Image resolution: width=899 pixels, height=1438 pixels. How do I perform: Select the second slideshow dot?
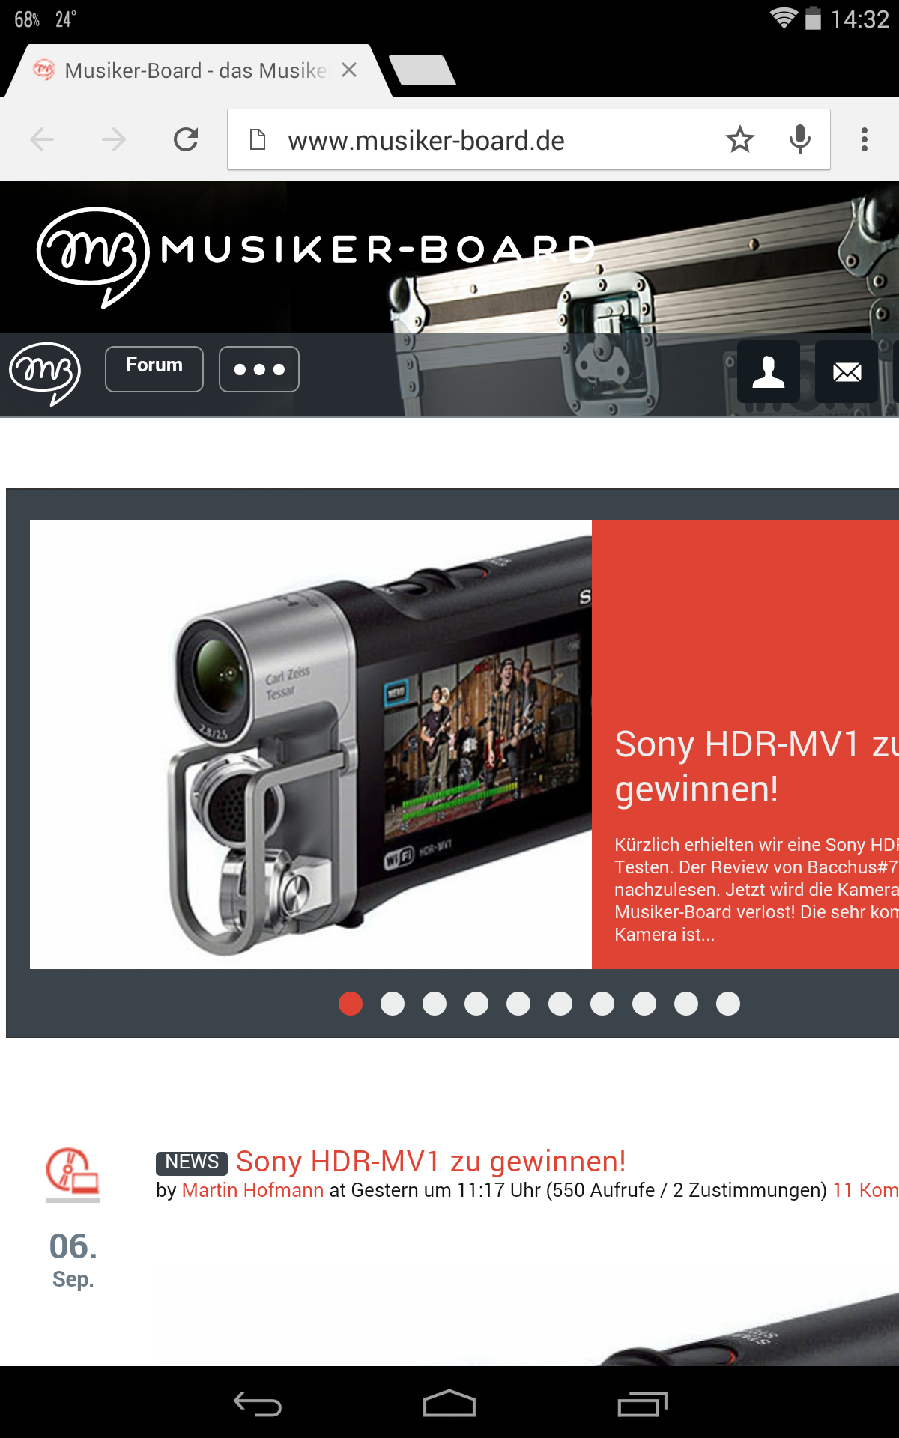click(x=393, y=1004)
